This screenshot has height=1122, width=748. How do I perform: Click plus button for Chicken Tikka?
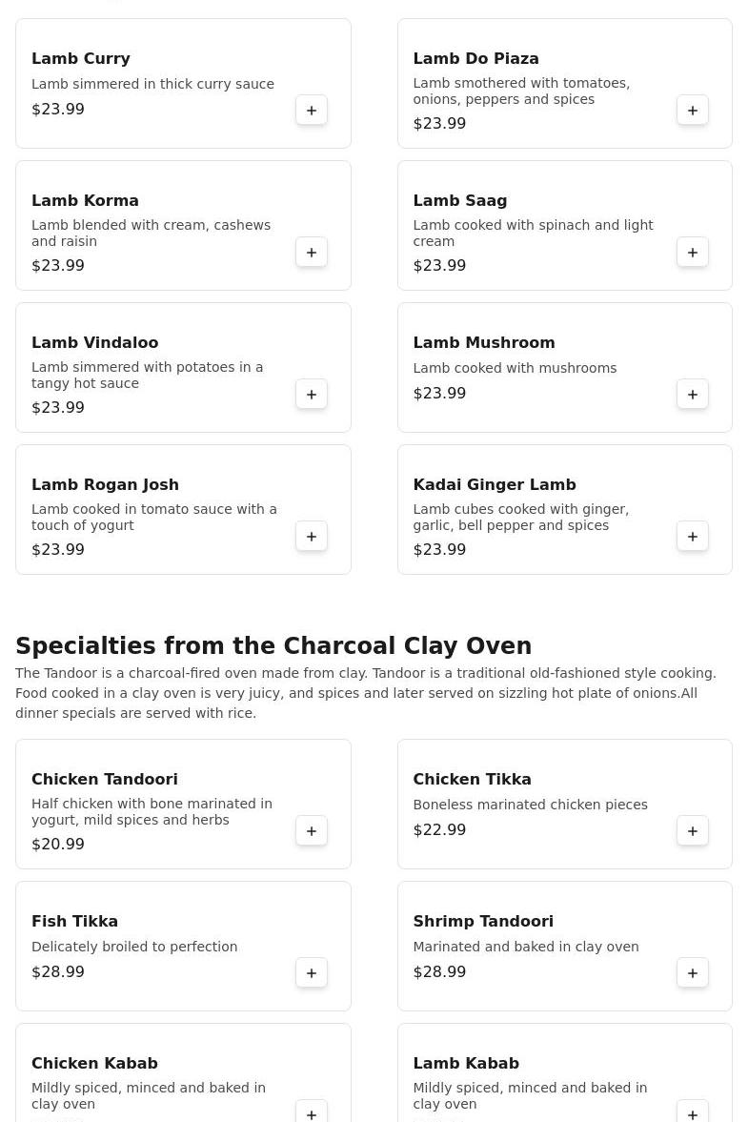point(693,831)
